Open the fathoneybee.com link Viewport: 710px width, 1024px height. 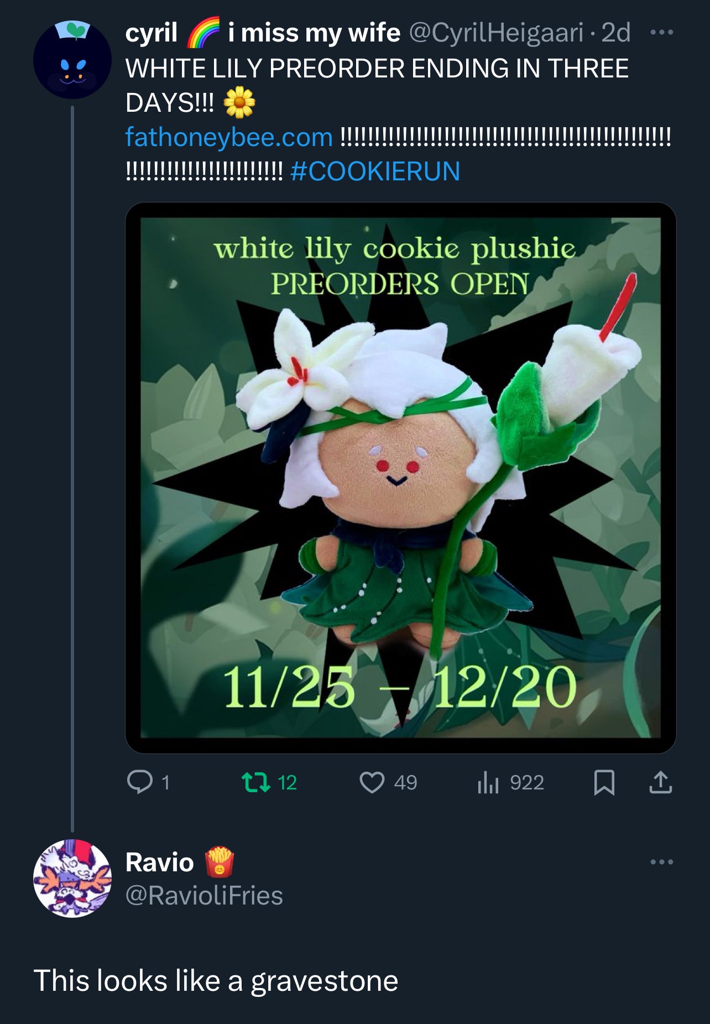229,137
